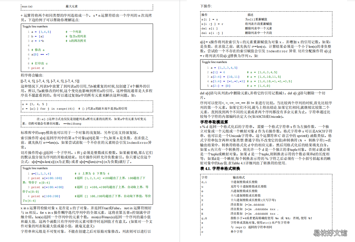Click the code line 'print c'
This screenshot has width=355, height=242.
click(x=38, y=68)
